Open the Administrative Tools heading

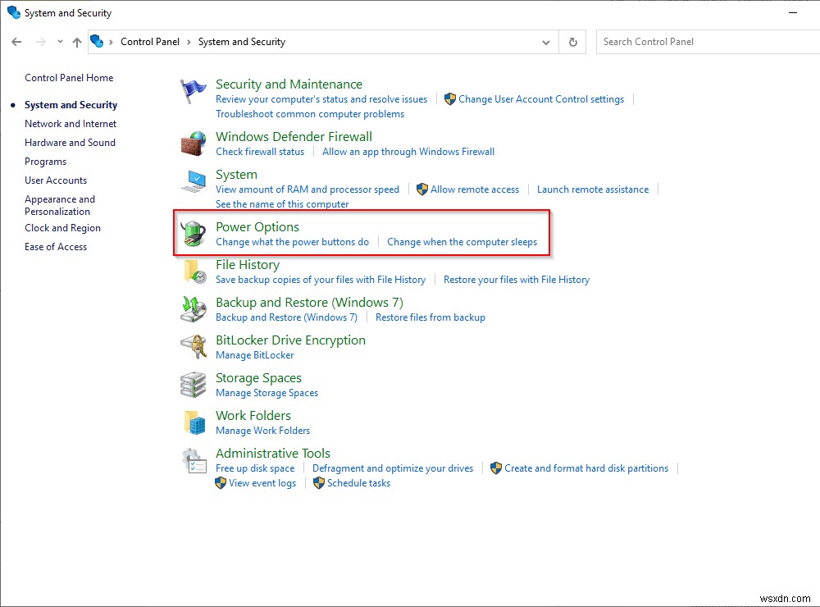click(273, 453)
